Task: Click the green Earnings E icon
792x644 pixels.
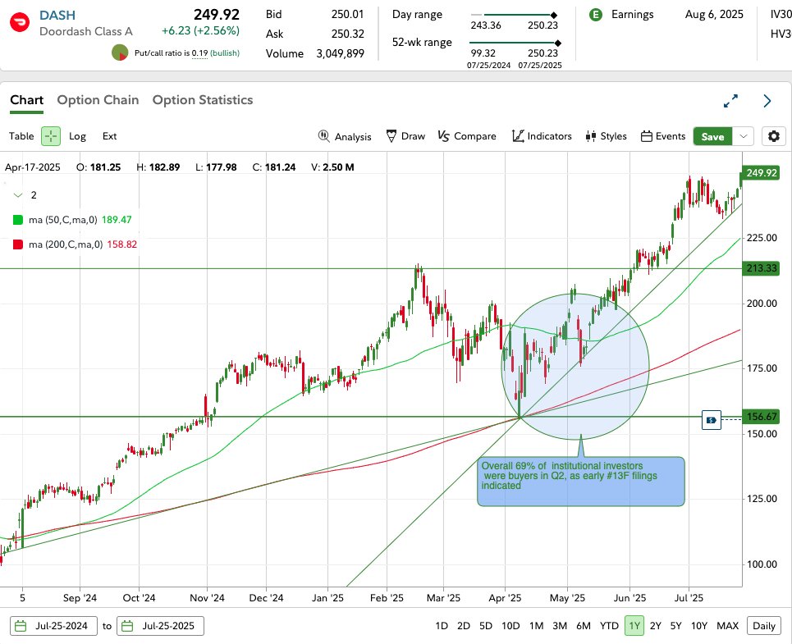Action: pos(596,15)
